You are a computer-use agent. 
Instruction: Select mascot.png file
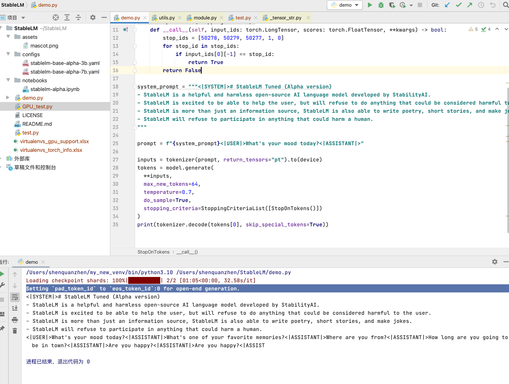point(44,46)
